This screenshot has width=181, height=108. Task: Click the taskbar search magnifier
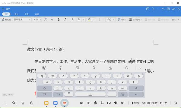click(14, 103)
